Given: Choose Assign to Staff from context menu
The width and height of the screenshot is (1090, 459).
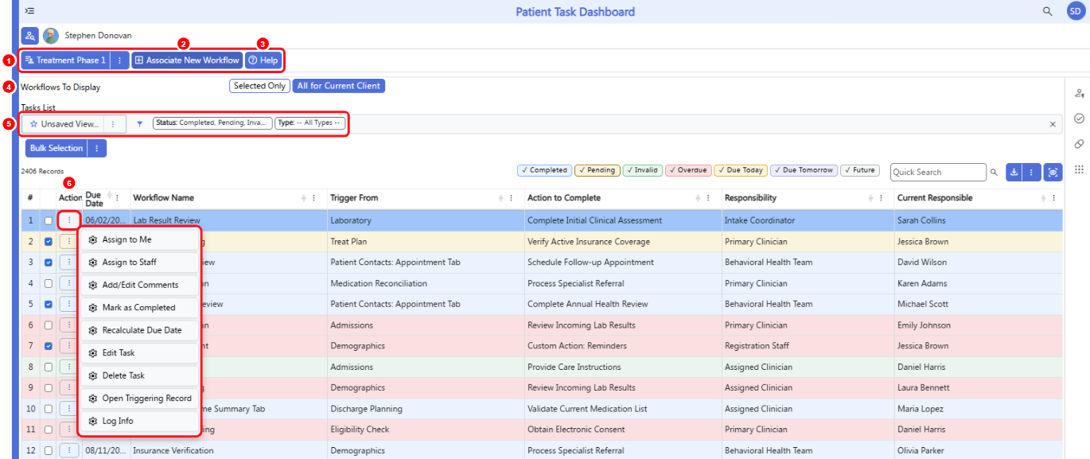Looking at the screenshot, I should [140, 263].
